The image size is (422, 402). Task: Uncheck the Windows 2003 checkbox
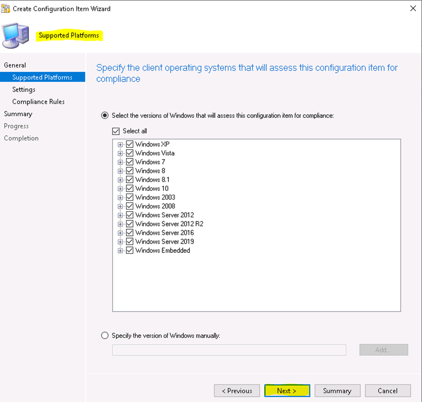pos(130,197)
